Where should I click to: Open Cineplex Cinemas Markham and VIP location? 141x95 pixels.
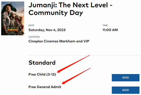click(x=59, y=41)
